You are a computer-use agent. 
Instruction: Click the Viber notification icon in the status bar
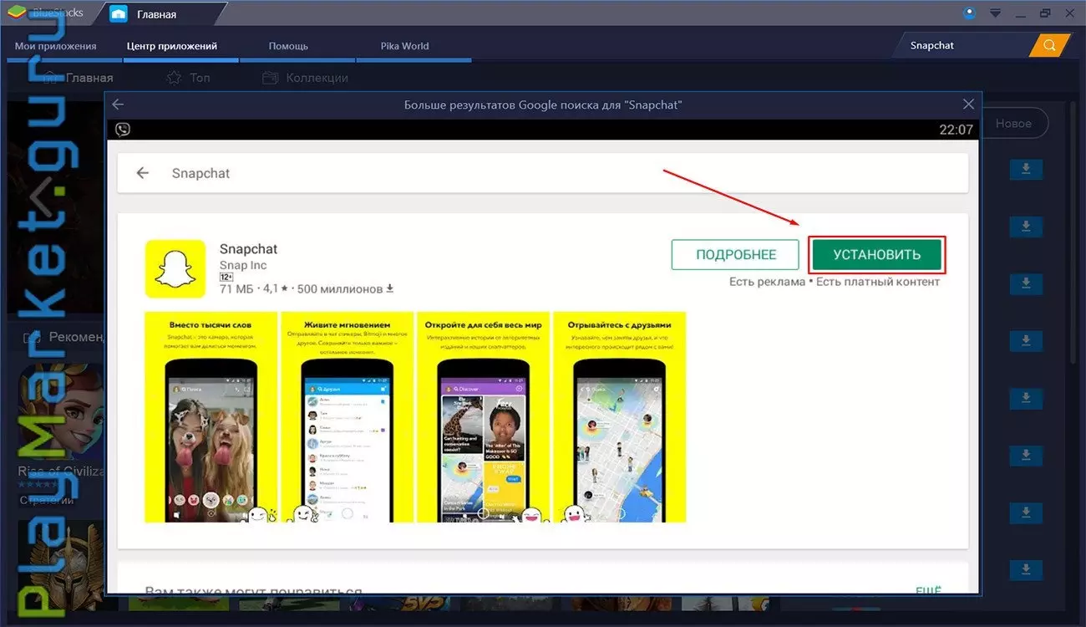(123, 130)
